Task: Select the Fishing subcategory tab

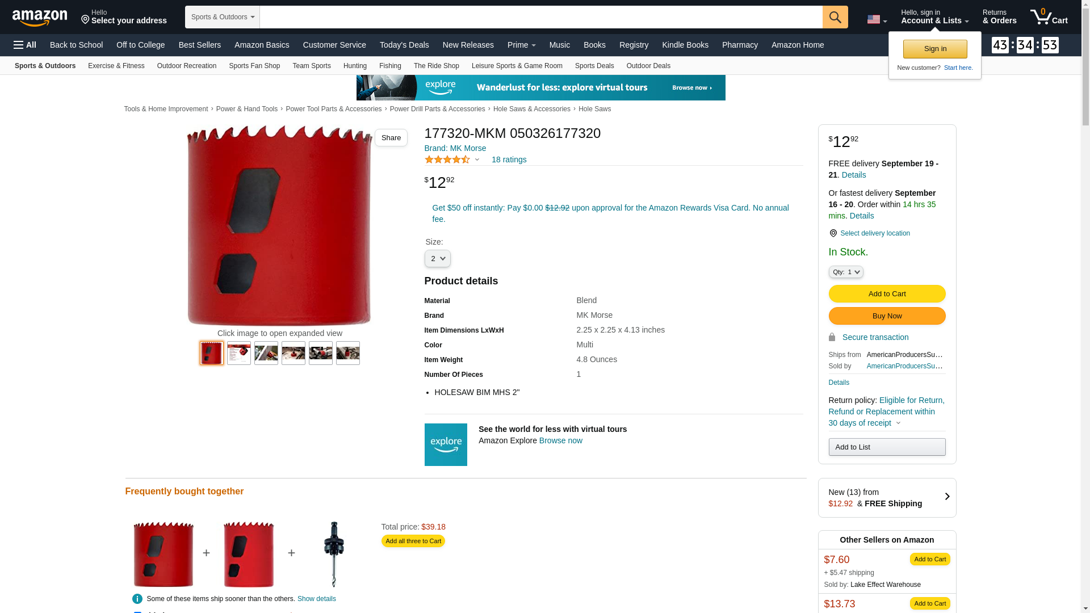Action: tap(390, 66)
